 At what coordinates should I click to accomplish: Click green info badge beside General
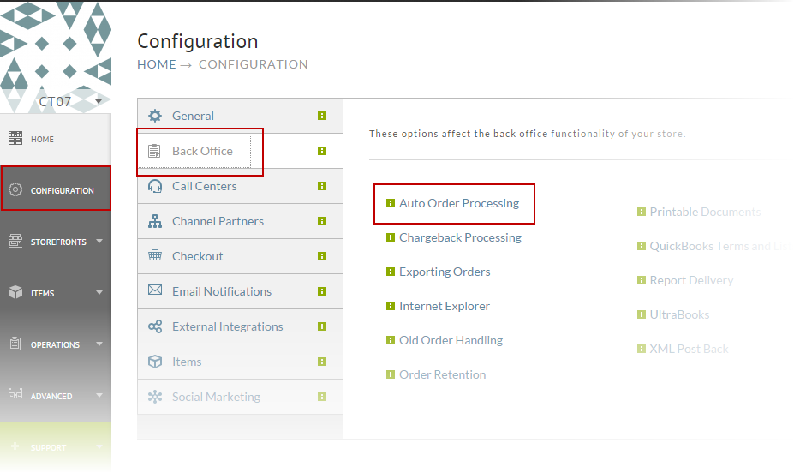point(322,116)
